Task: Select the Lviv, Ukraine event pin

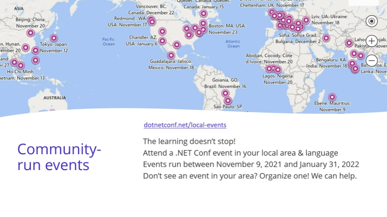Action: pos(306,20)
